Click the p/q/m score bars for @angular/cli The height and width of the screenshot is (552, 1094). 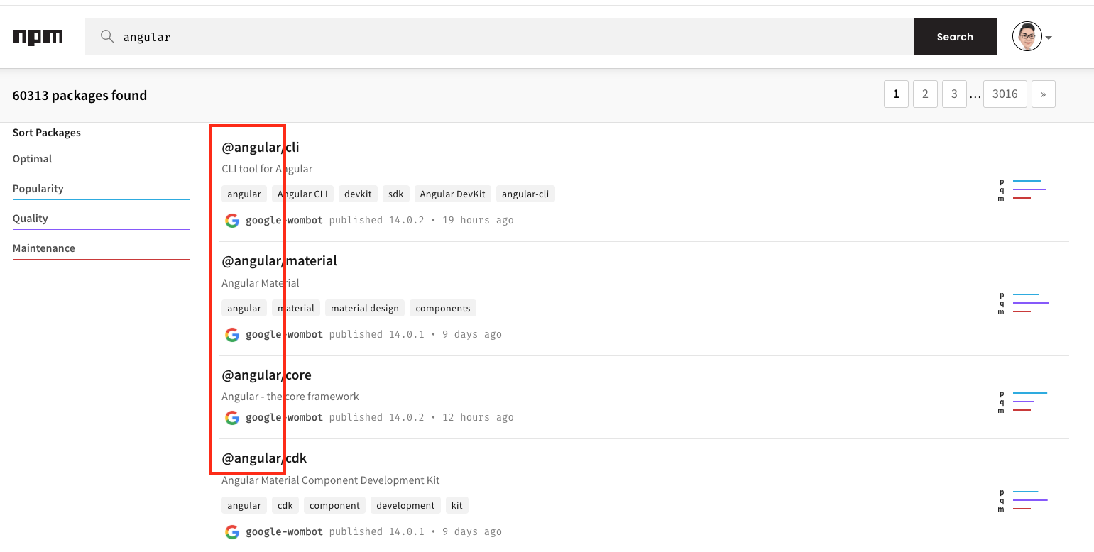1022,189
